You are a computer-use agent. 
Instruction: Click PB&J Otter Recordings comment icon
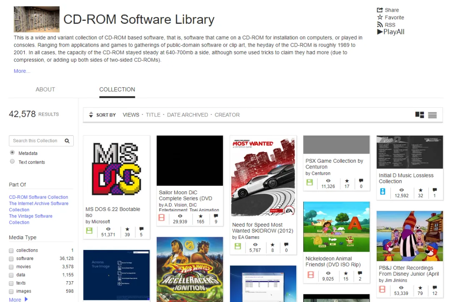[x=435, y=287]
